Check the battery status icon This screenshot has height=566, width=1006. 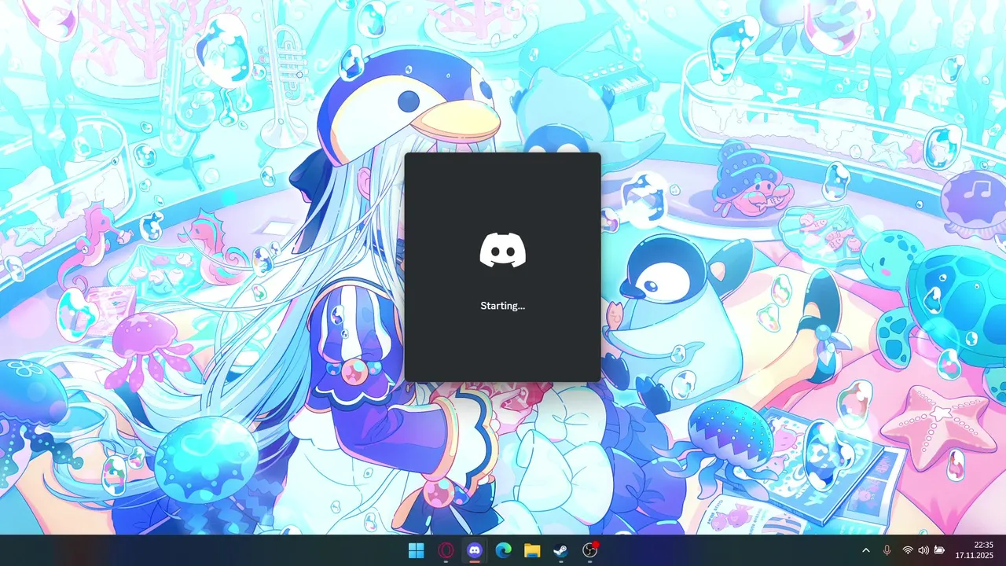click(939, 550)
